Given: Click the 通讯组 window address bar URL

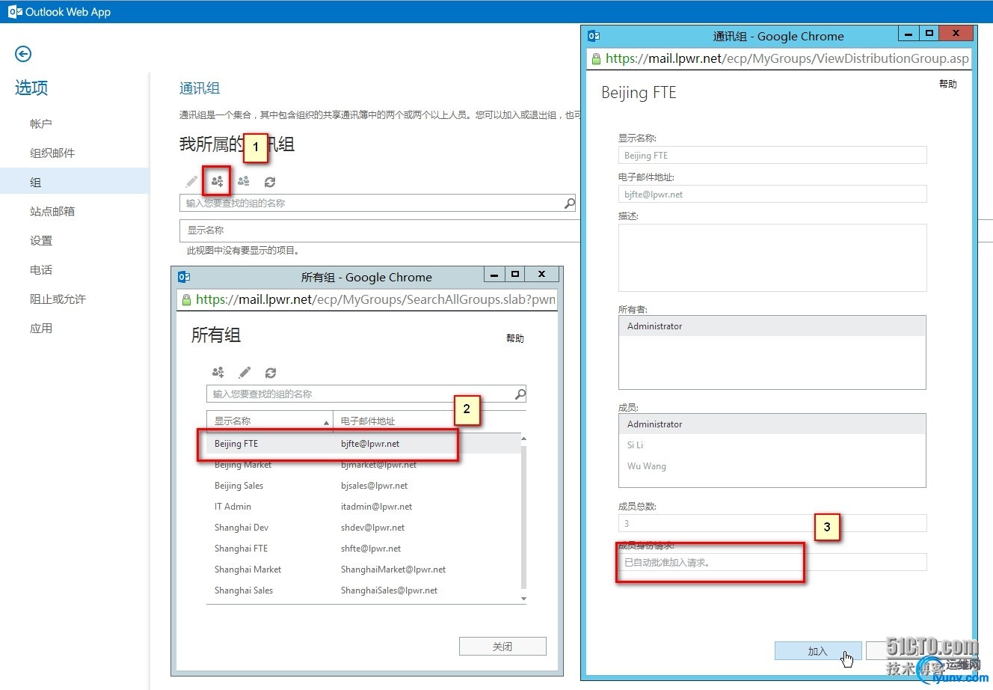Looking at the screenshot, I should tap(787, 58).
